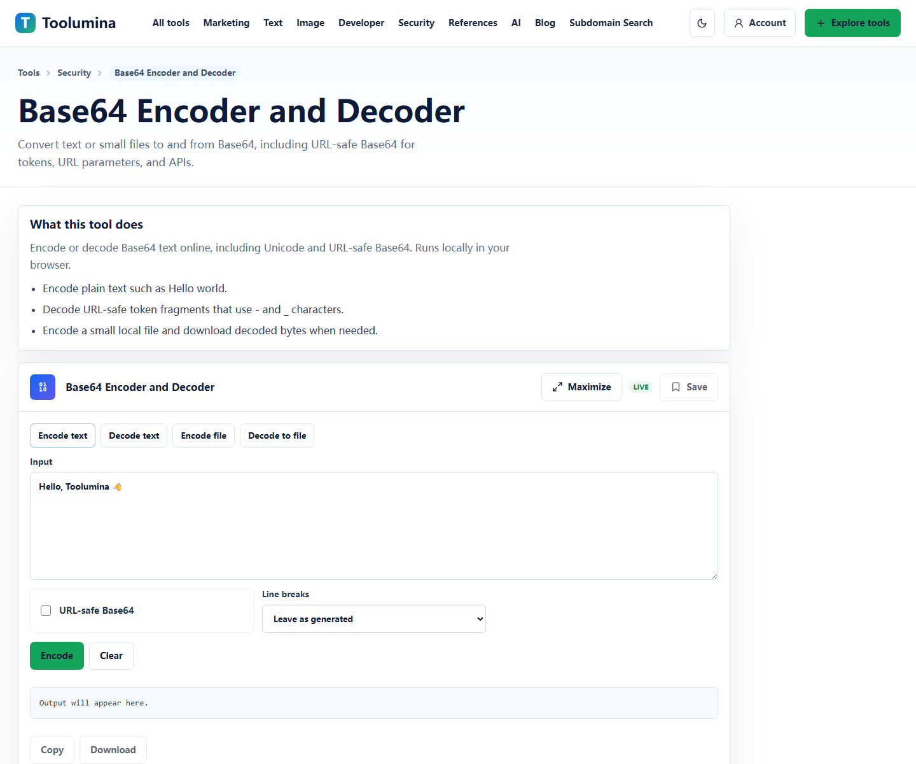Screen dimensions: 916x764
Task: Open the Line breaks dropdown
Action: tap(374, 619)
